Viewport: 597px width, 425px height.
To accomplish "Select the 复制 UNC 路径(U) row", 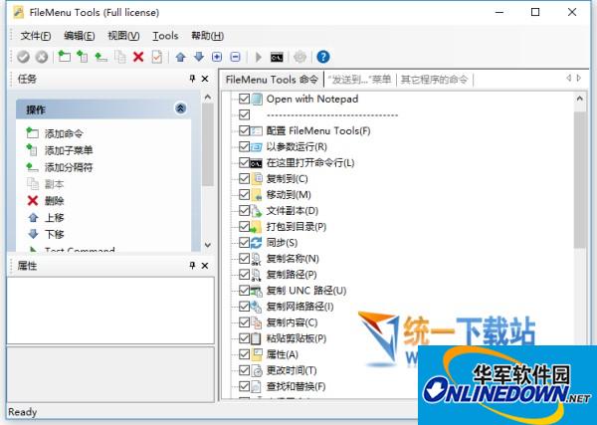I will point(306,291).
